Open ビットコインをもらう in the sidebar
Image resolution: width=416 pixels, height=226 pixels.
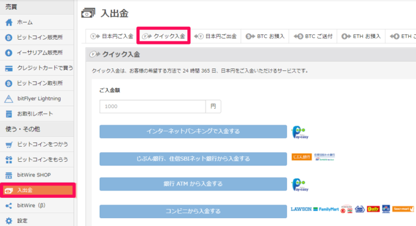click(x=37, y=160)
